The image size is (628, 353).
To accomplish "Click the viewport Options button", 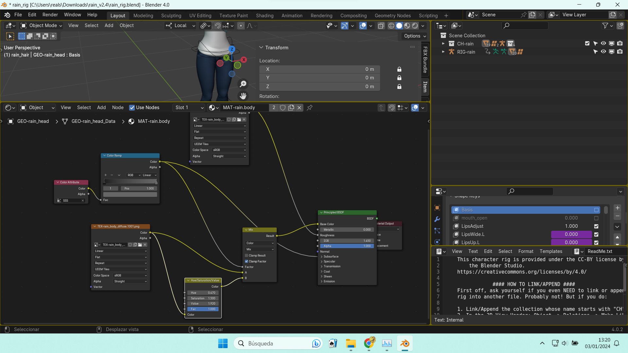I will click(x=415, y=36).
